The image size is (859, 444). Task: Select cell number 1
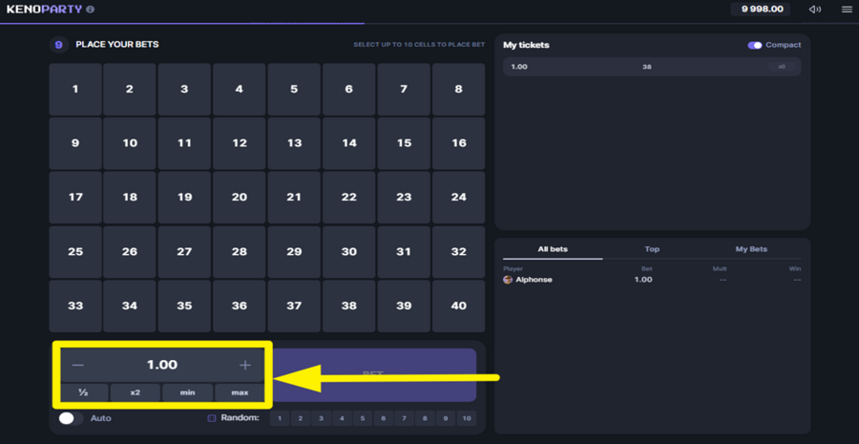(x=75, y=89)
